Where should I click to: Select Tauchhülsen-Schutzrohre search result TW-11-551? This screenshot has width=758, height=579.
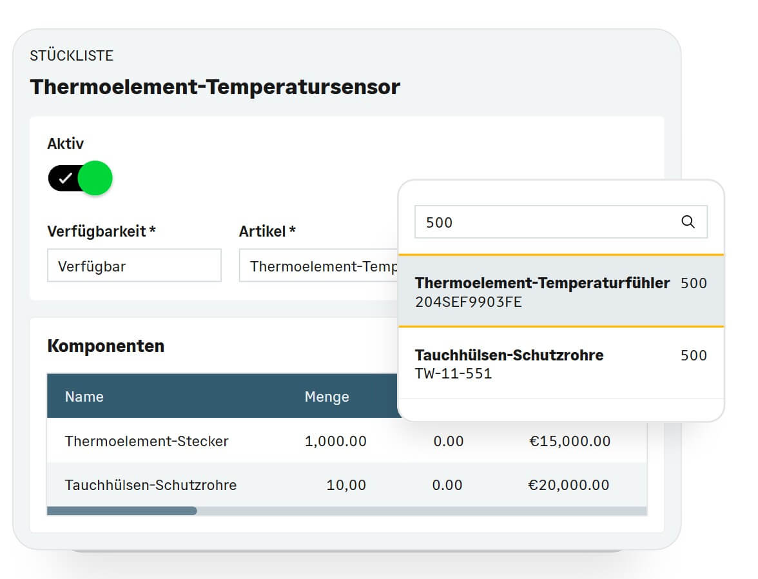pyautogui.click(x=561, y=363)
